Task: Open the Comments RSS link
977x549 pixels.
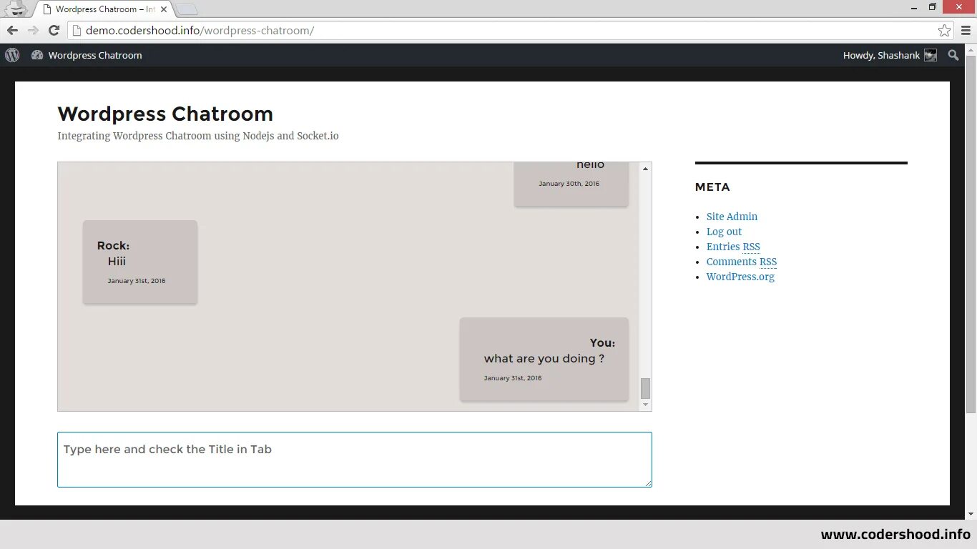Action: (742, 262)
